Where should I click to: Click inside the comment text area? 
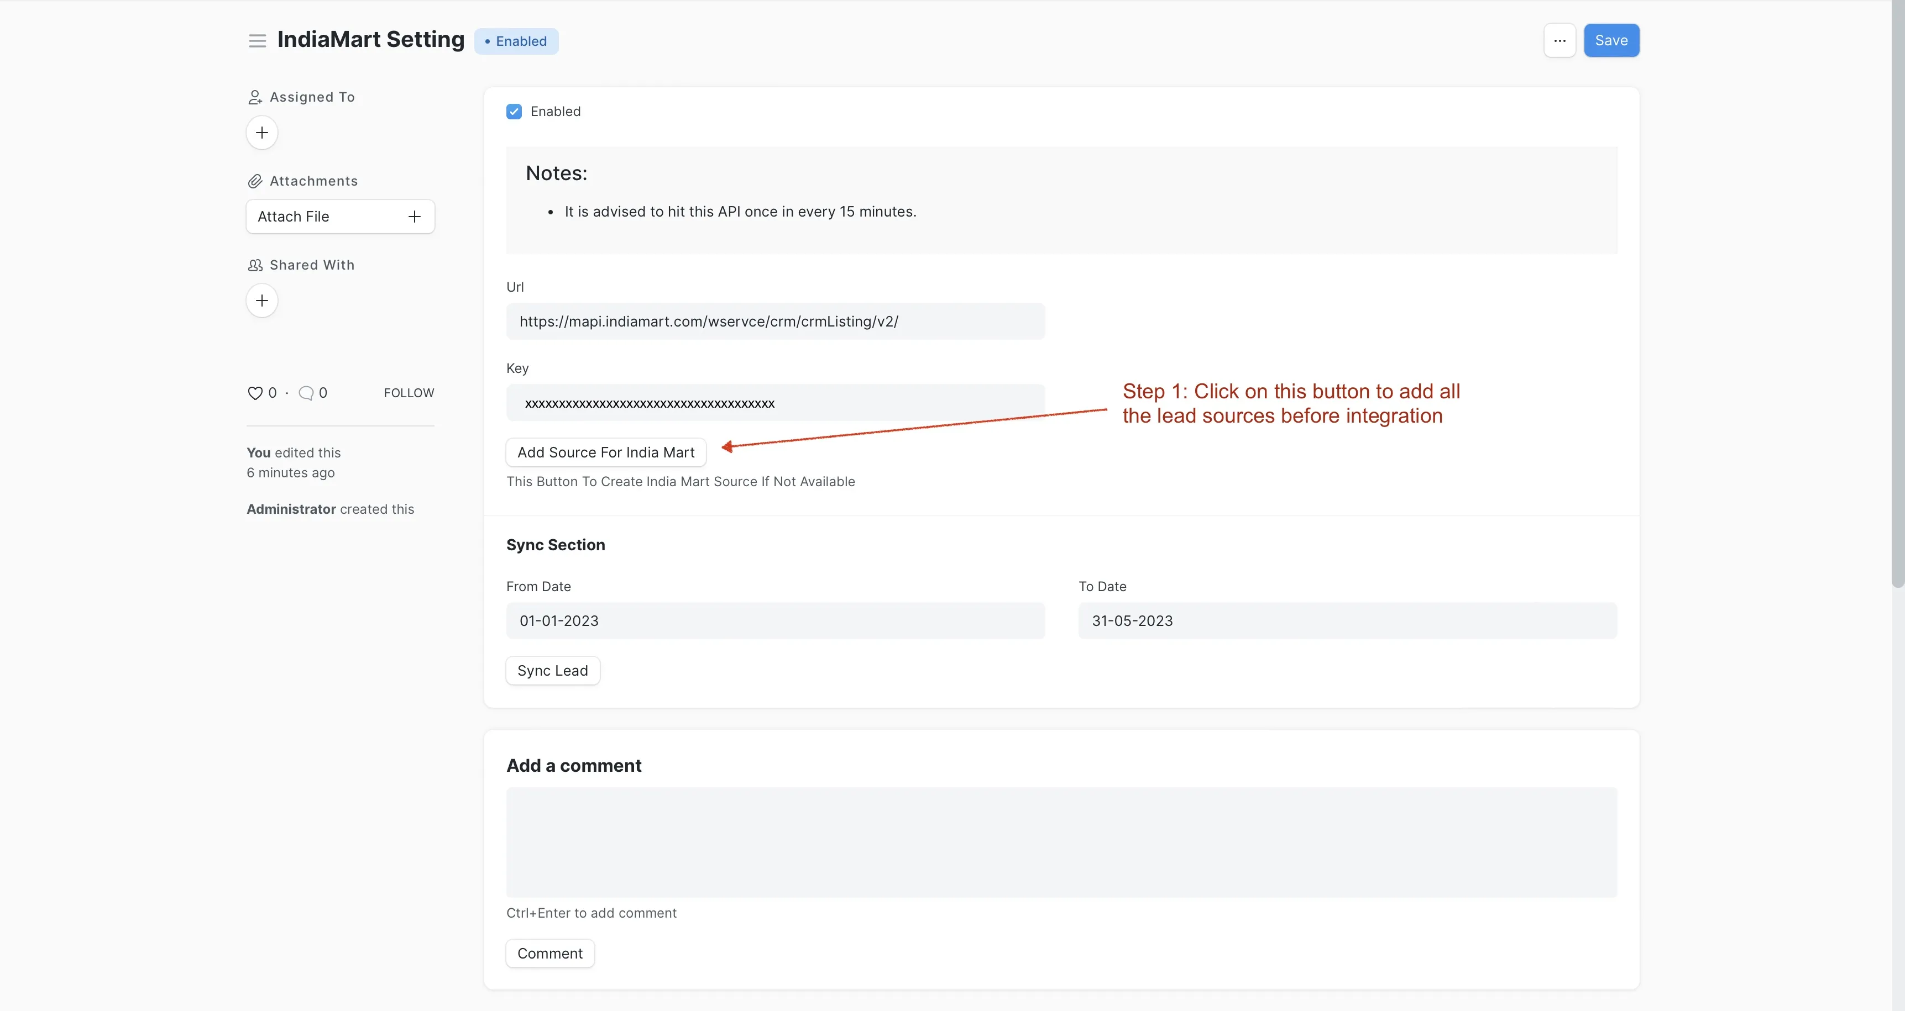click(x=1061, y=842)
